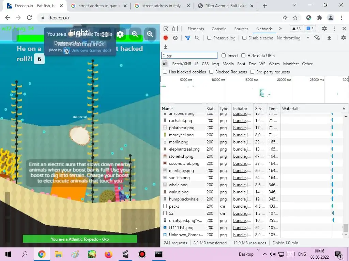Toggle game fullscreen icon

105,34
